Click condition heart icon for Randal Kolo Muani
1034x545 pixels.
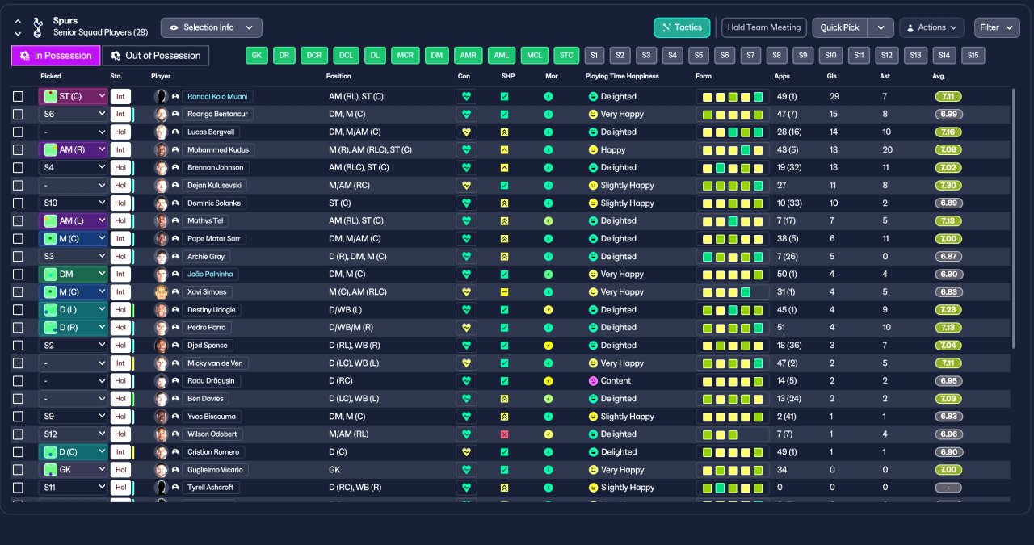pos(466,97)
